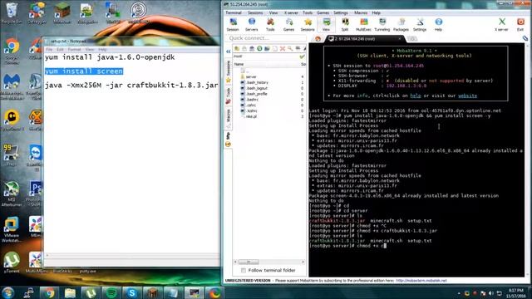Viewport: 532px width, 299px height.
Task: Open the View menu in MobaXterm
Action: pos(273,13)
